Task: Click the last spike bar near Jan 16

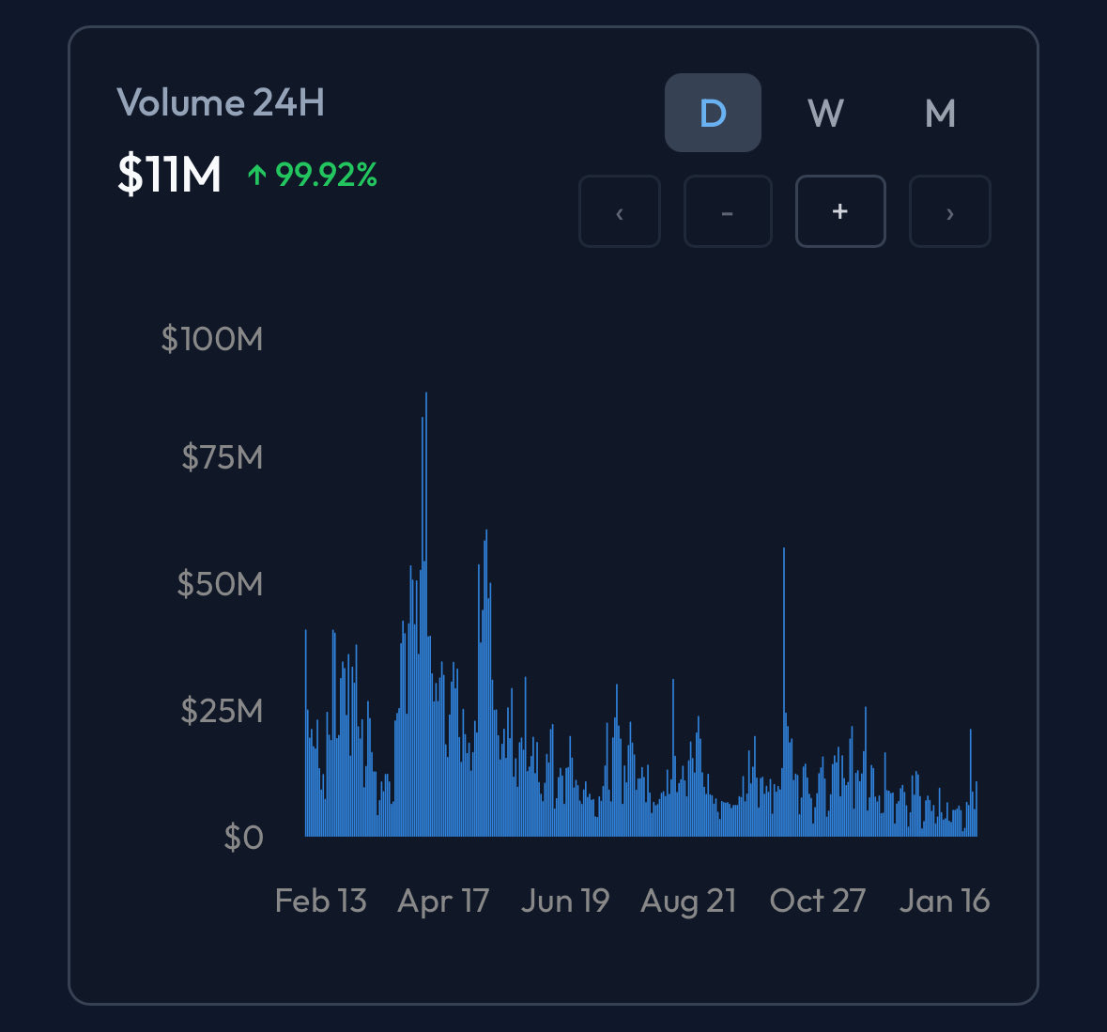Action: 971,782
